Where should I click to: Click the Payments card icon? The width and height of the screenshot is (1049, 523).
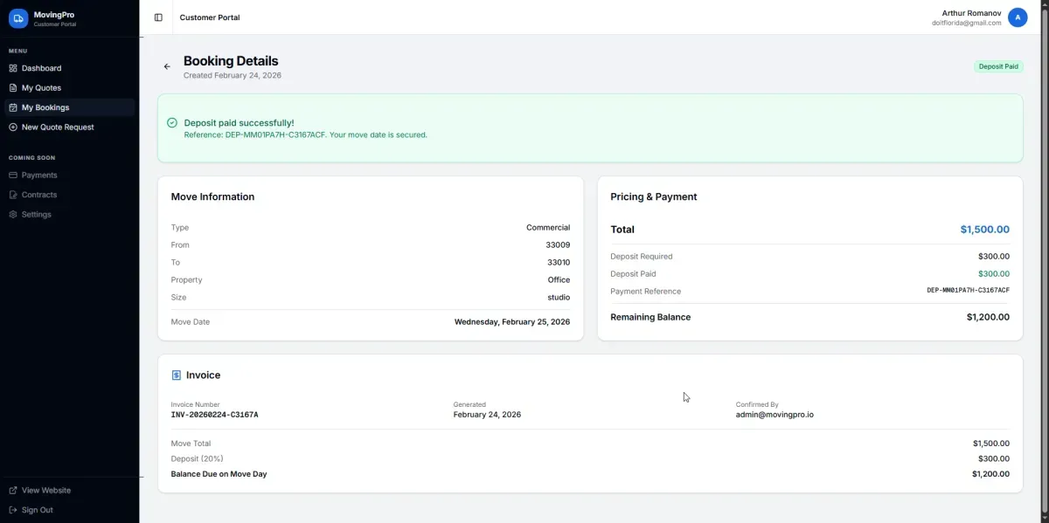pos(13,175)
